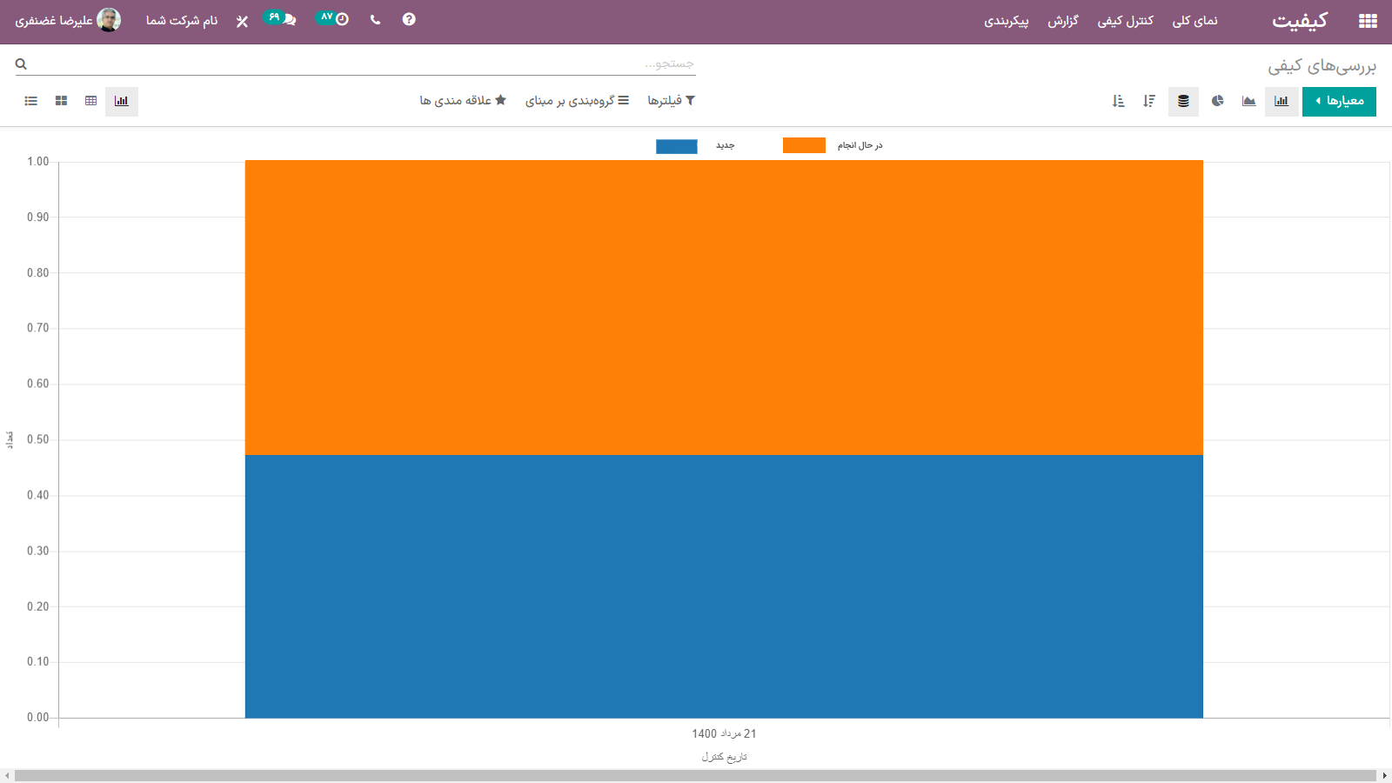
Task: Open علاقه مندی ها favorites dropdown
Action: [x=463, y=101]
